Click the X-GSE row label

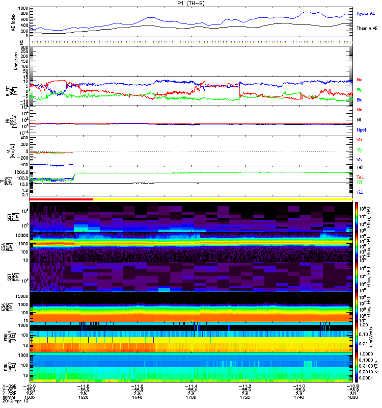(x=9, y=387)
